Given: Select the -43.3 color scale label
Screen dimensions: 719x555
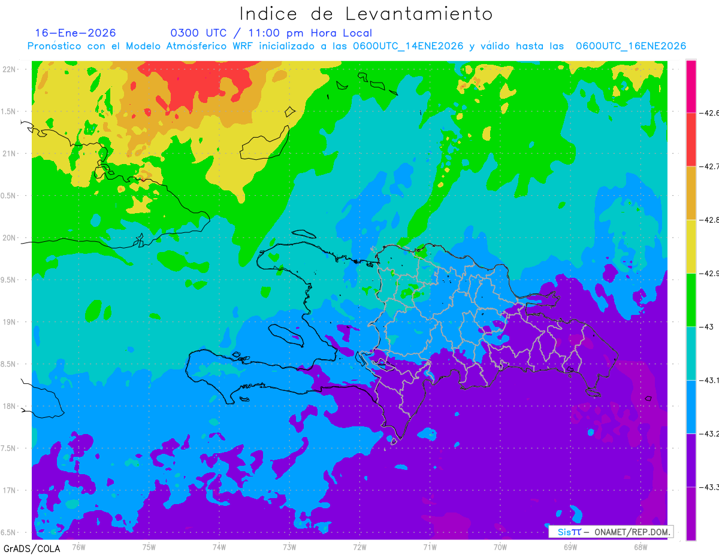Looking at the screenshot, I should 708,486.
